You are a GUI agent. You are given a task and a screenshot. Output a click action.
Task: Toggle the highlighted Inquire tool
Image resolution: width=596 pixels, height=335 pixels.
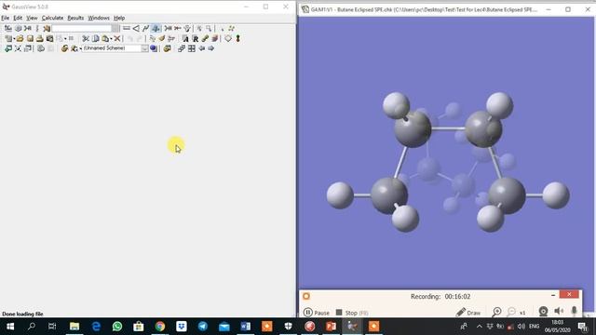coord(156,28)
